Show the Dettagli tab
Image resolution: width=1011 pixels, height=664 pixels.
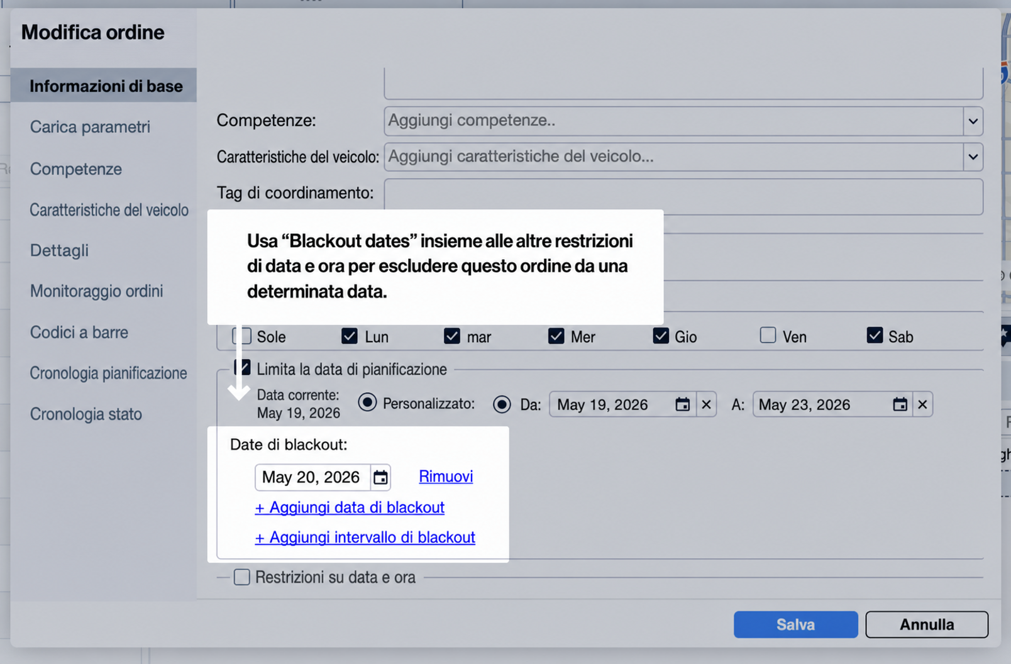pos(59,250)
